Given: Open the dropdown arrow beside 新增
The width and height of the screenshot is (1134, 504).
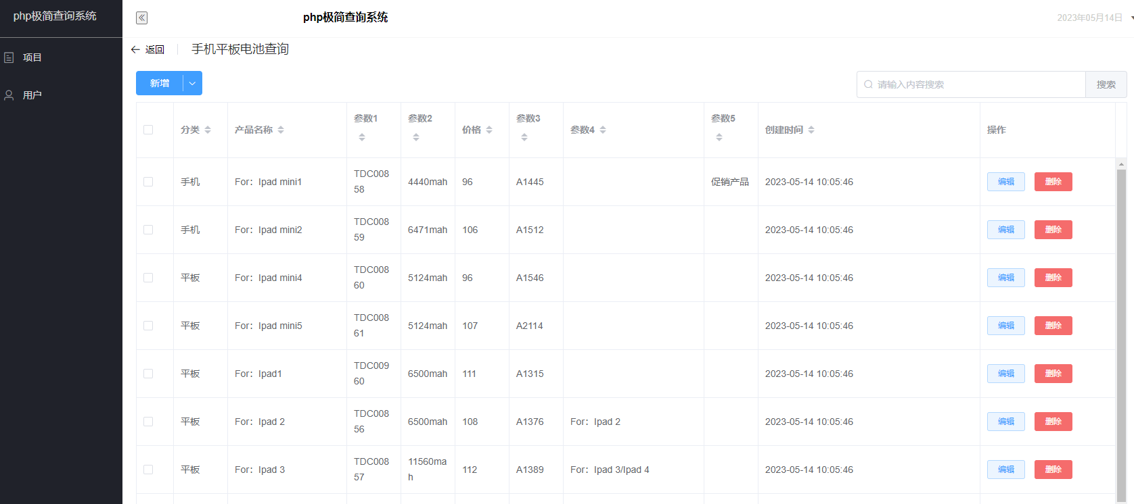Looking at the screenshot, I should click(192, 83).
